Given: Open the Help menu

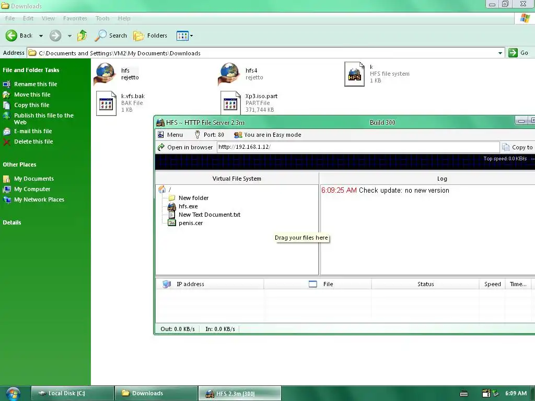Looking at the screenshot, I should [x=124, y=18].
